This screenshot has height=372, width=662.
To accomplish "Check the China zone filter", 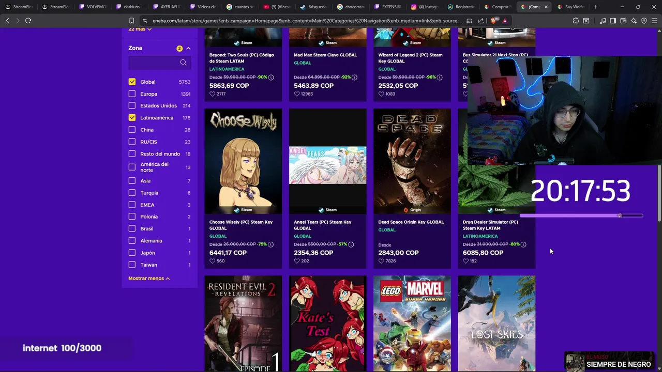I will (132, 130).
